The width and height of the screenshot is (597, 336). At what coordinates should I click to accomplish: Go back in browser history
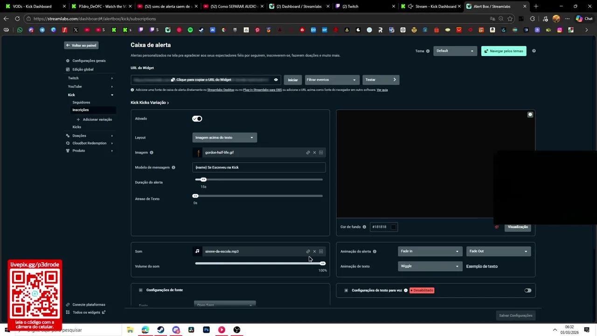[x=6, y=19]
